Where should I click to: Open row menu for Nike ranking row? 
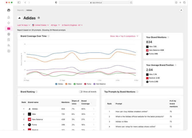click(x=94, y=114)
